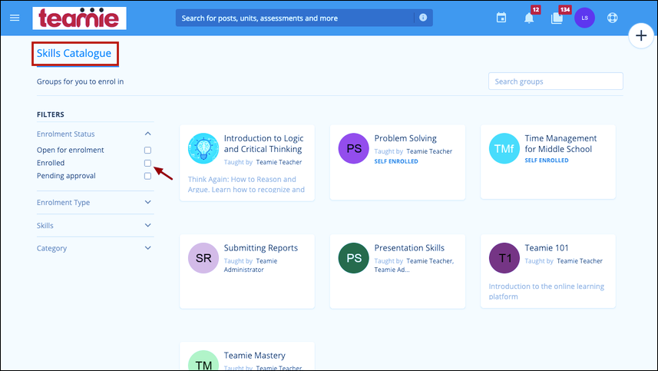Screen dimensions: 658x371
Task: Click the TM Teamie Mastery avatar
Action: click(203, 360)
